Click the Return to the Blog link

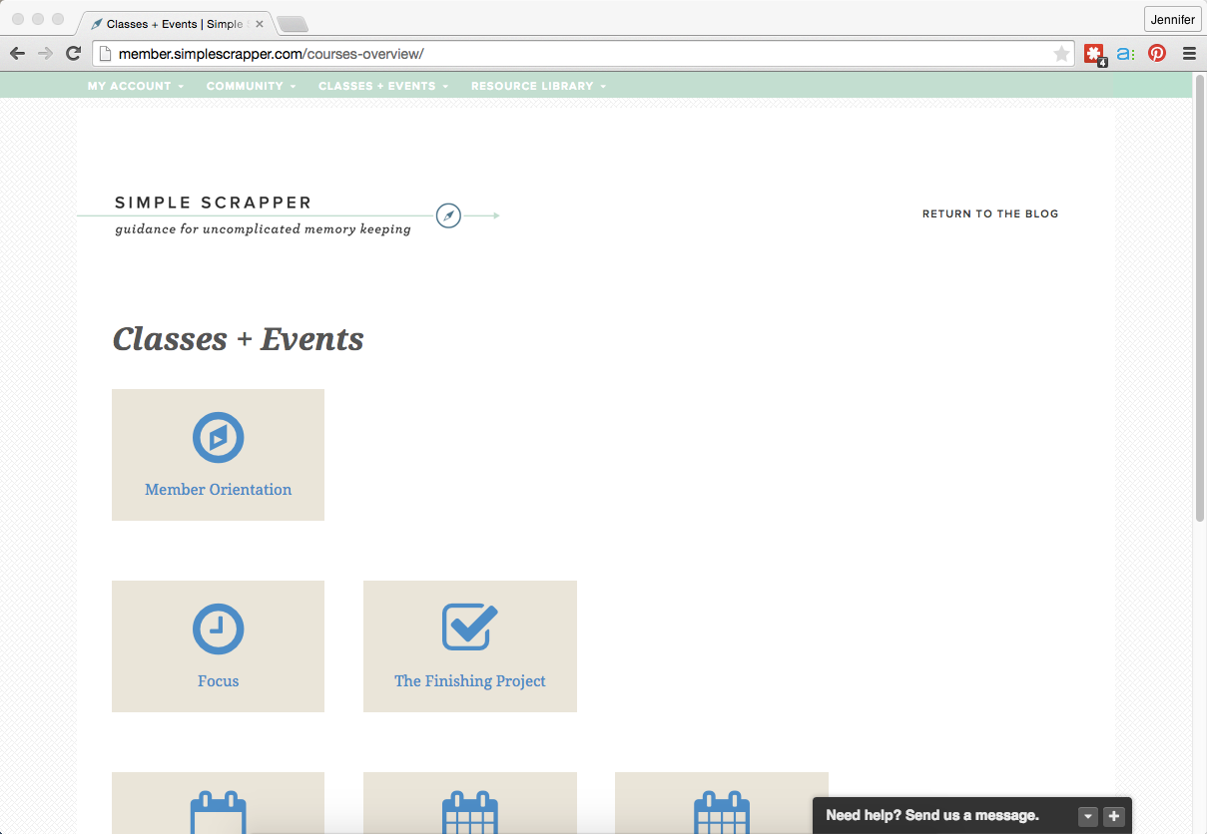click(989, 213)
